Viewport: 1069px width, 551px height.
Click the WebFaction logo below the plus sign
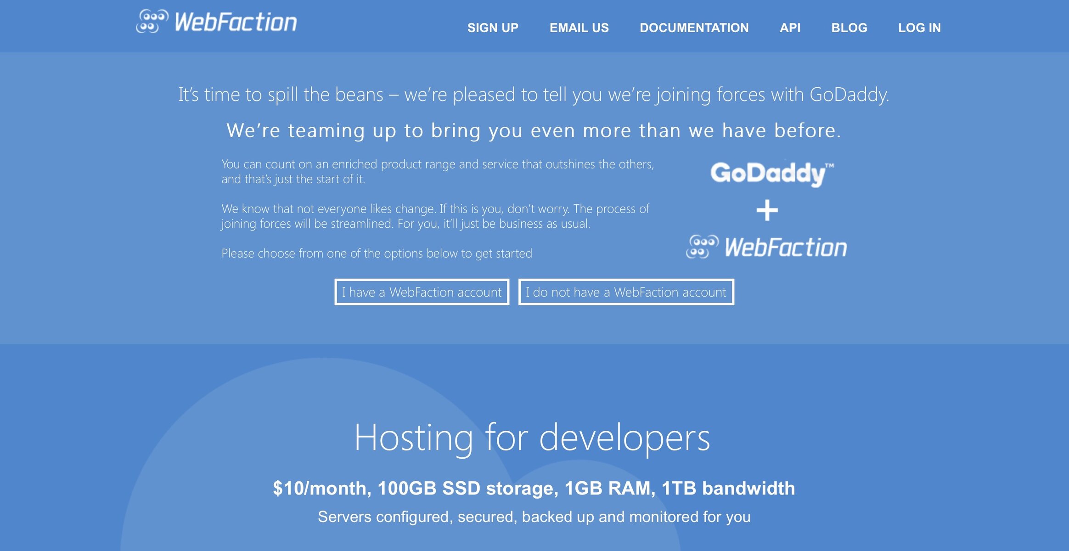point(766,247)
